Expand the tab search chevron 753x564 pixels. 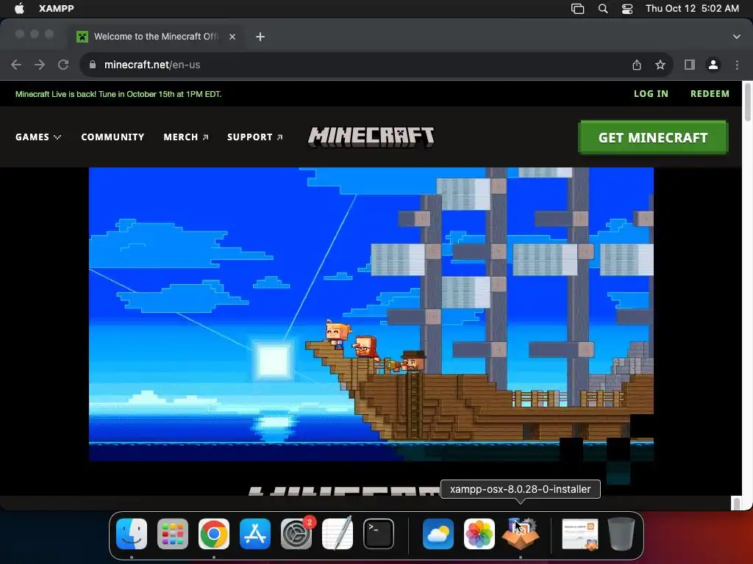(x=736, y=37)
